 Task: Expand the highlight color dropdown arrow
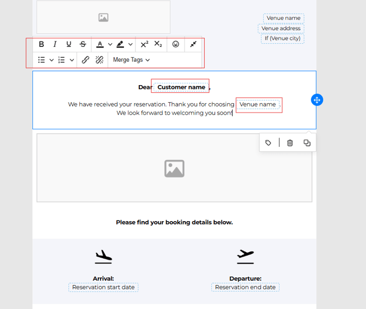[131, 45]
